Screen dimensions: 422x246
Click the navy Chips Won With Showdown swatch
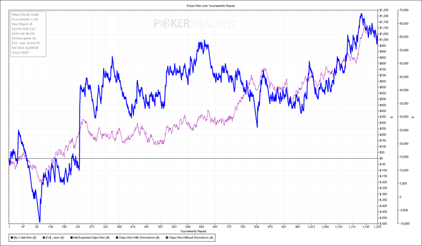[x=116, y=238]
